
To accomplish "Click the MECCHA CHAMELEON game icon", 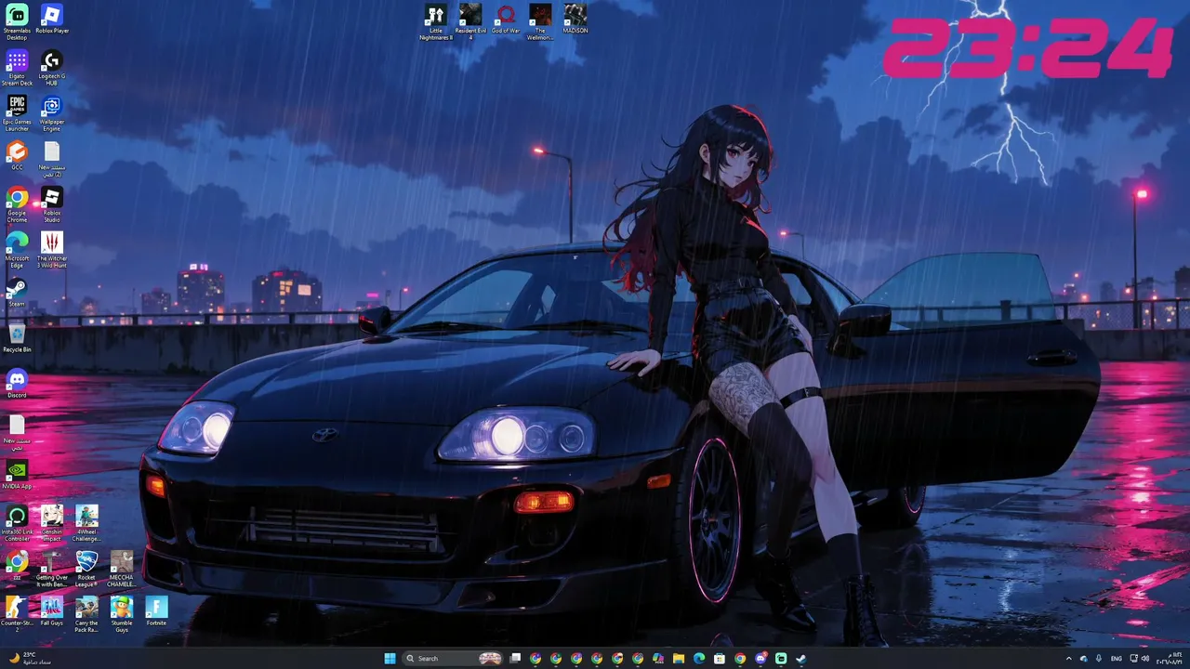I will tap(122, 569).
